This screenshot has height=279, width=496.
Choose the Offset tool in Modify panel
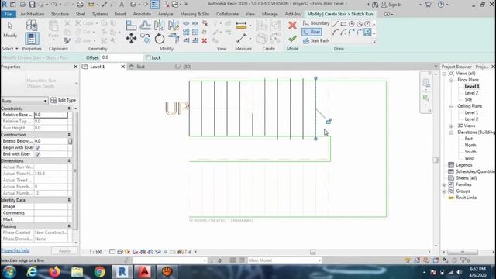pyautogui.click(x=145, y=26)
